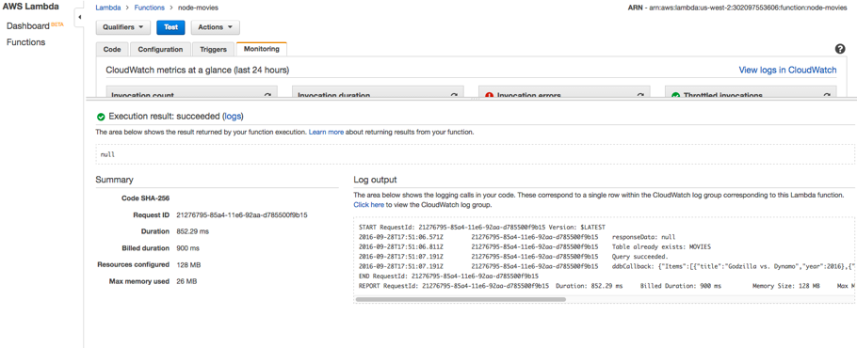The image size is (857, 348).
Task: Open View logs in CloudWatch link
Action: pos(787,70)
